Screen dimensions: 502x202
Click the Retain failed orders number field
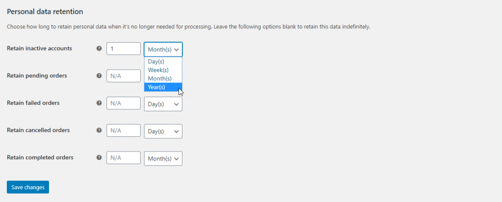click(x=124, y=103)
